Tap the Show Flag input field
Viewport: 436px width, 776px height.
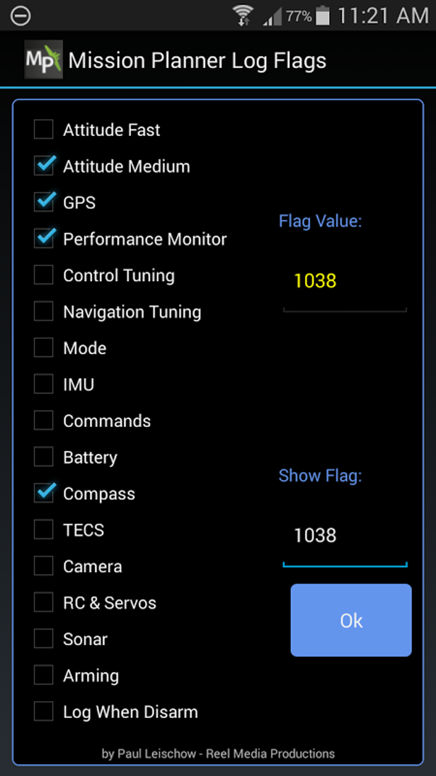click(345, 536)
